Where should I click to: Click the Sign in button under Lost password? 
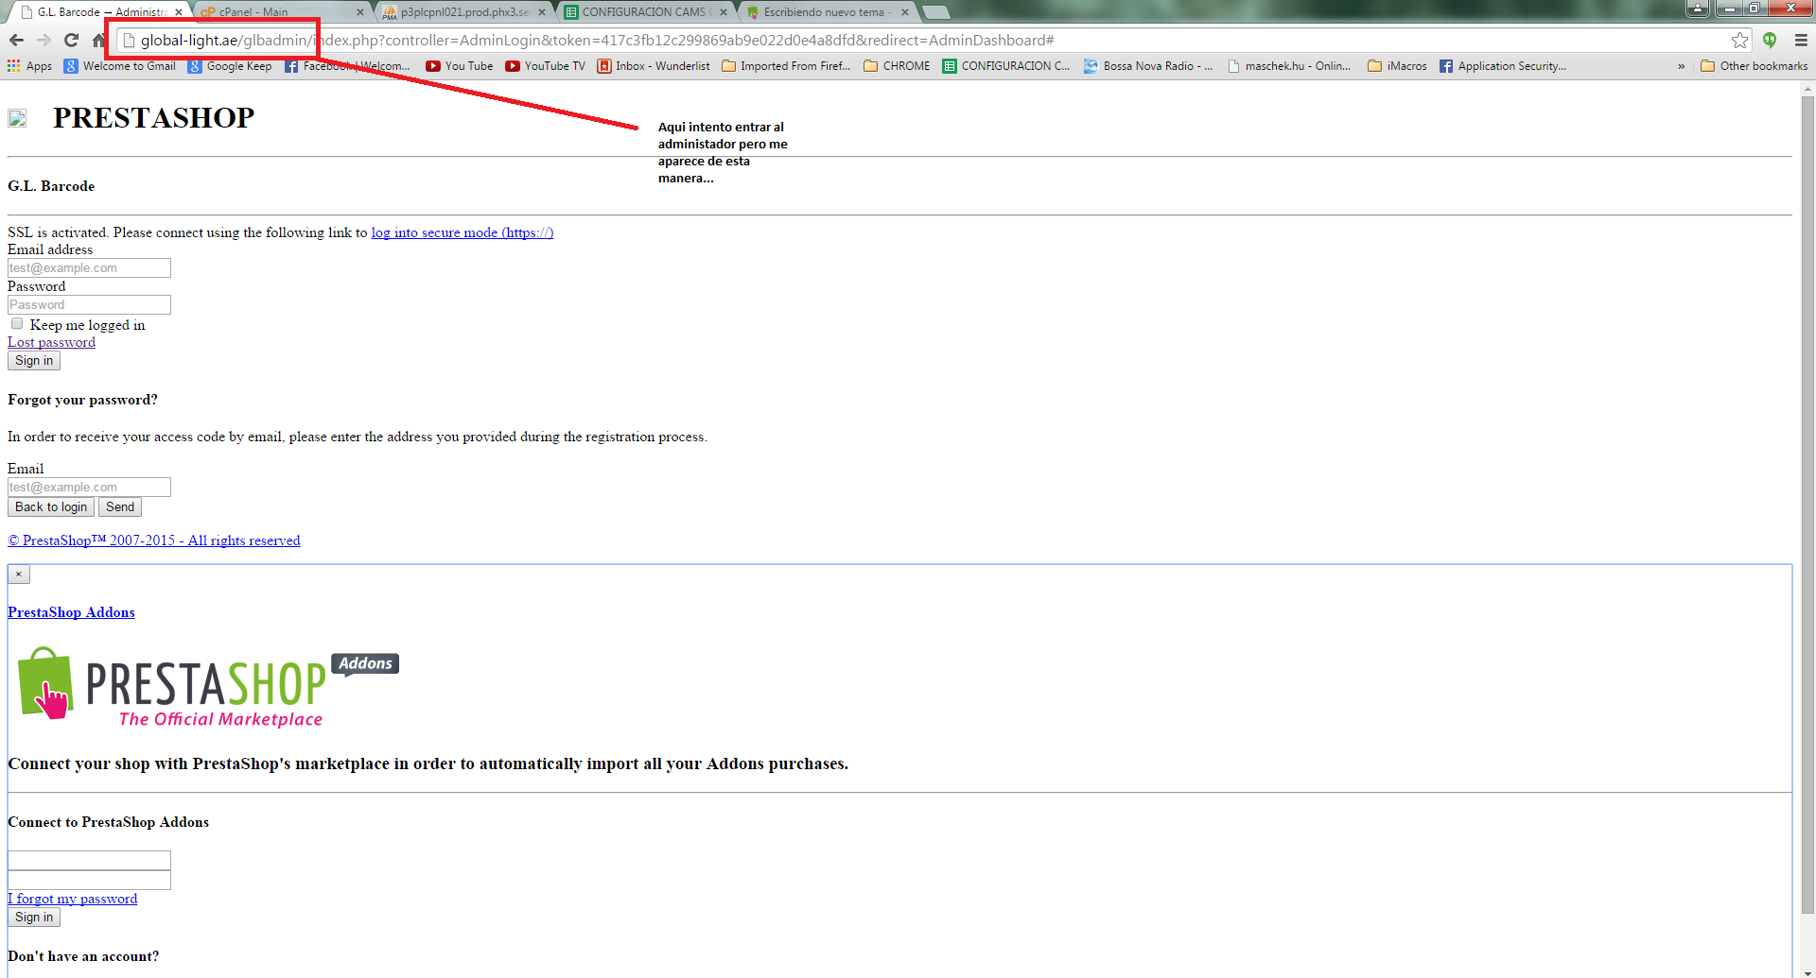tap(34, 361)
